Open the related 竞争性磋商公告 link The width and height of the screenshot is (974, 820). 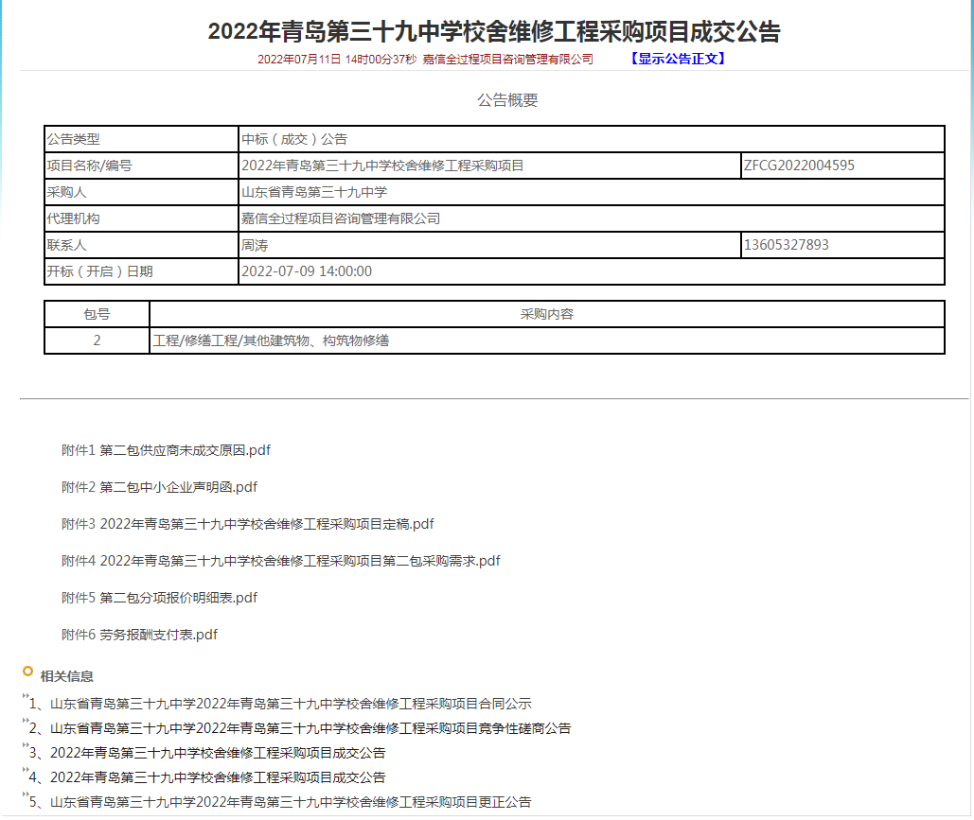click(x=310, y=728)
